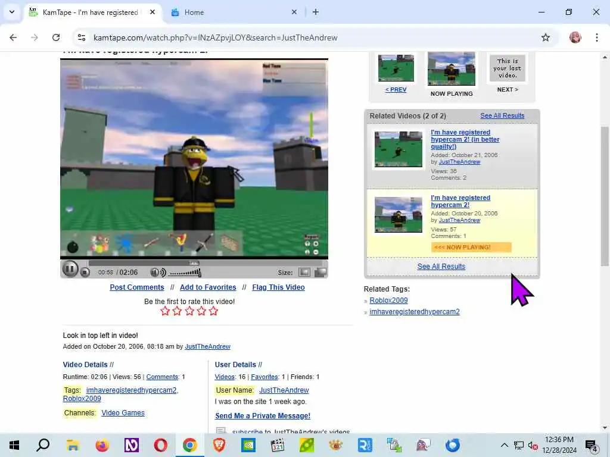
Task: Click Add to Favorites link
Action: (x=208, y=287)
